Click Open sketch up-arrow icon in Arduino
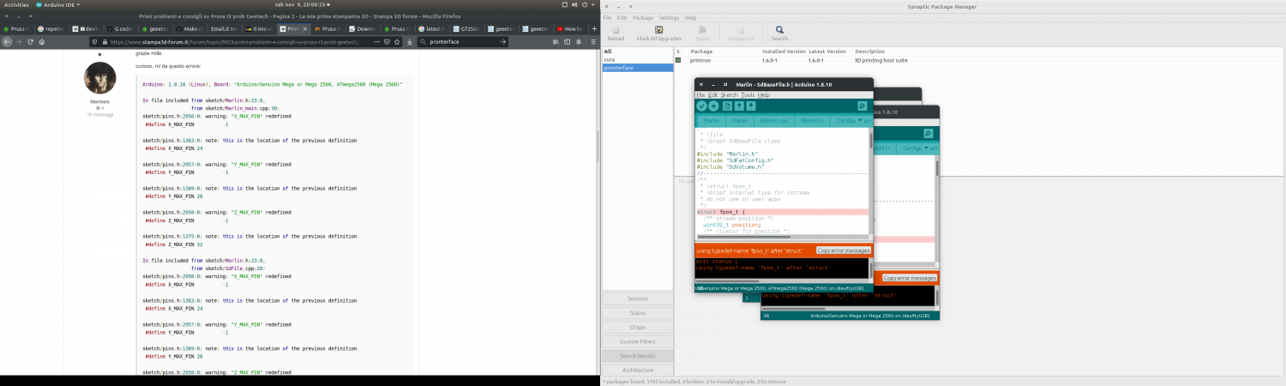The image size is (1286, 386). tap(739, 106)
